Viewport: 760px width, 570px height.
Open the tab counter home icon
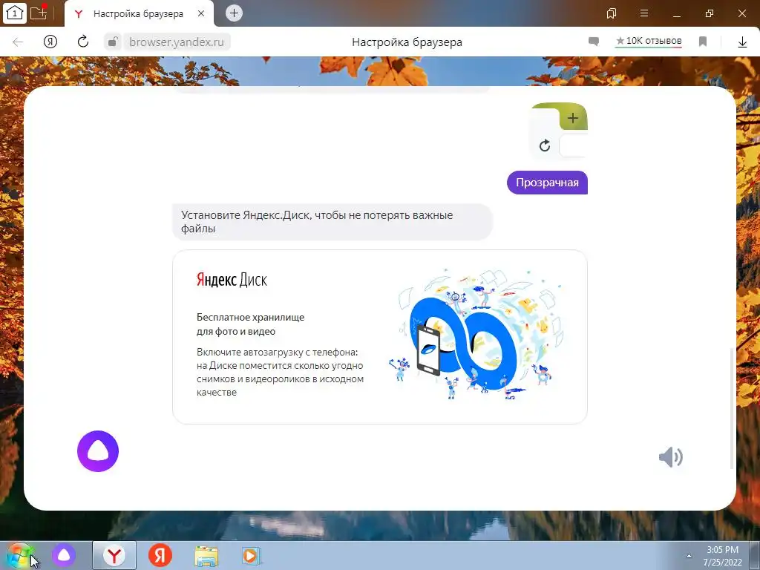coord(15,13)
